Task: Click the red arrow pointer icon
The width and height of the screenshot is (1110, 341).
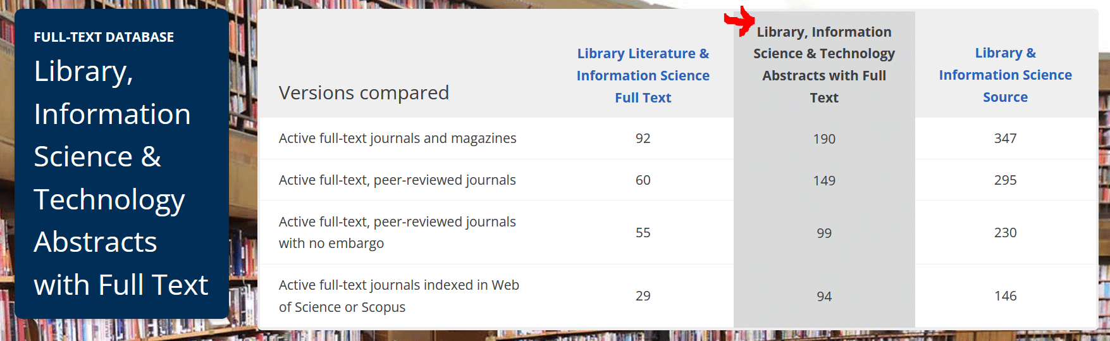Action: (740, 22)
